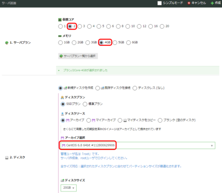This screenshot has width=222, height=193.
Task: Click サーバプラン一覧から選択 button
Action: 78,56
